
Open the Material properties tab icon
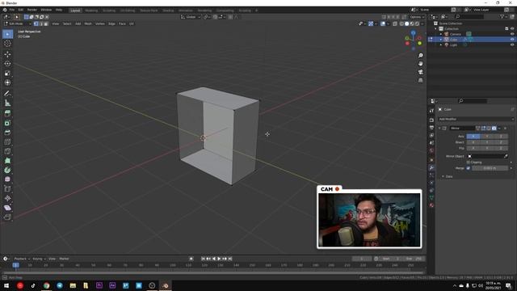point(431,205)
